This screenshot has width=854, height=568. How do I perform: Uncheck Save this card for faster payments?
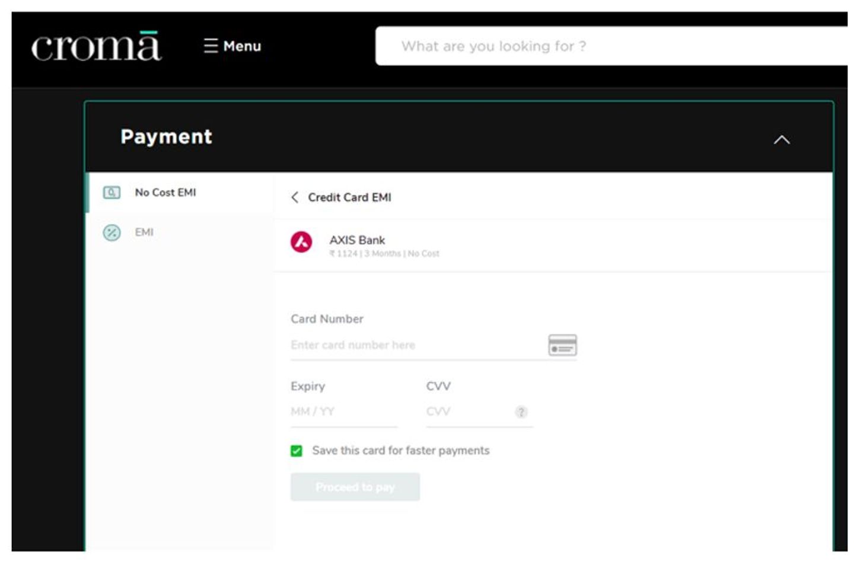(x=297, y=451)
